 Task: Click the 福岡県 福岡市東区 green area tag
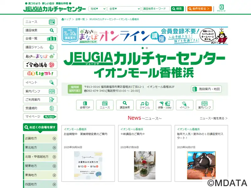75,89
